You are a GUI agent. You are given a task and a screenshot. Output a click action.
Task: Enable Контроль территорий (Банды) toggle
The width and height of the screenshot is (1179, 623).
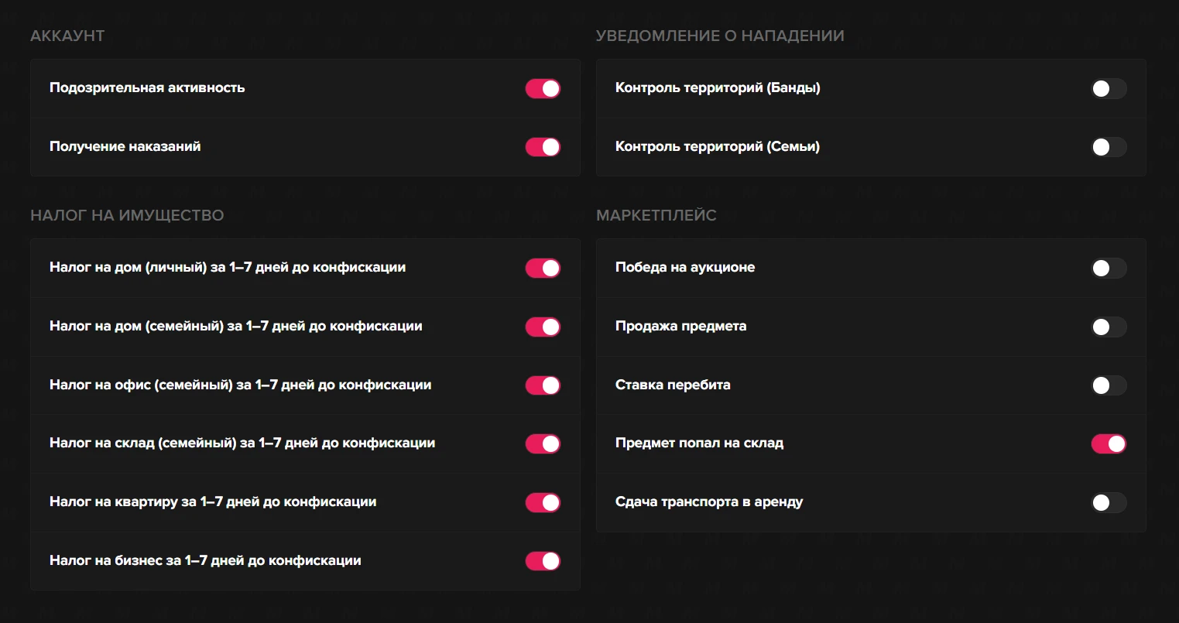click(1109, 88)
